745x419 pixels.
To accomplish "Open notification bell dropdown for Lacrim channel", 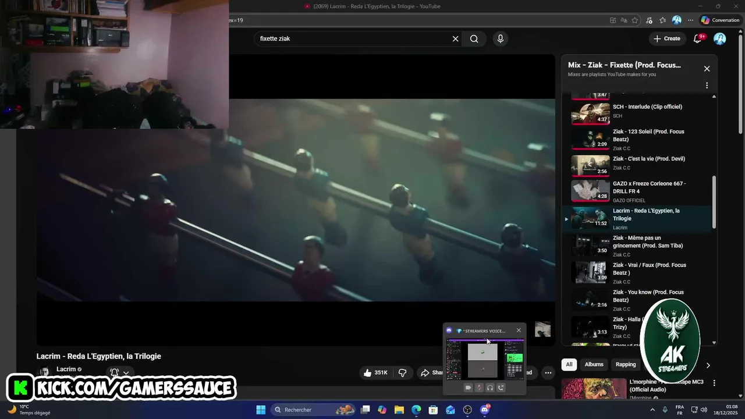I will (x=119, y=372).
